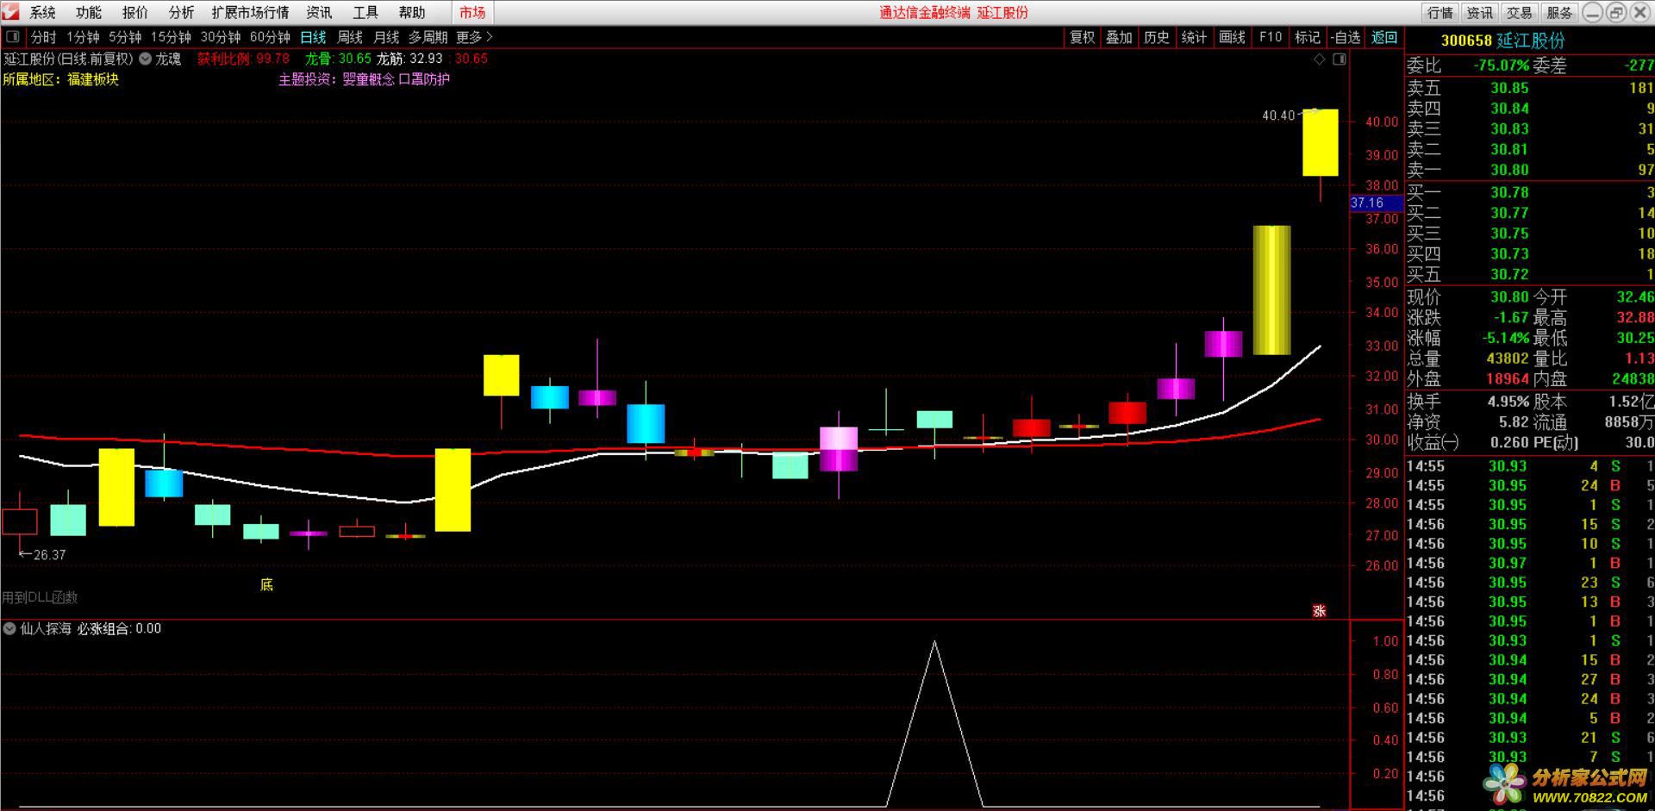
Task: Open 多周期 multi-period view
Action: pyautogui.click(x=428, y=37)
